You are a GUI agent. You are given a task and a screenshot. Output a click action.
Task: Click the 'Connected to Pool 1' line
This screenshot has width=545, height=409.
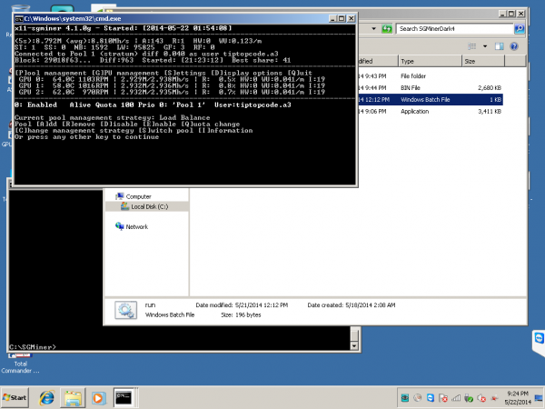point(146,54)
